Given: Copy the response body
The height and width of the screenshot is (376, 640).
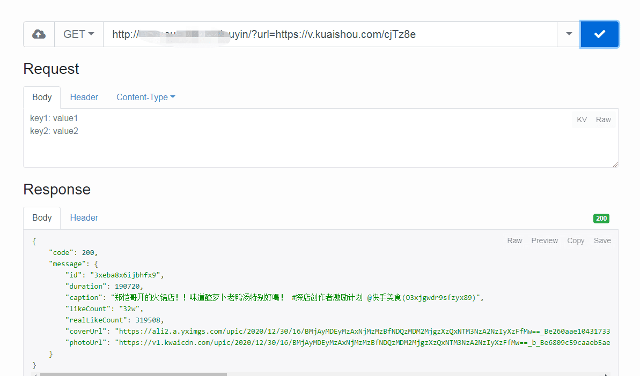Looking at the screenshot, I should (x=576, y=240).
